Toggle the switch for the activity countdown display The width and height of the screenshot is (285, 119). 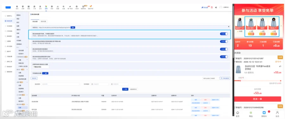pos(224,49)
